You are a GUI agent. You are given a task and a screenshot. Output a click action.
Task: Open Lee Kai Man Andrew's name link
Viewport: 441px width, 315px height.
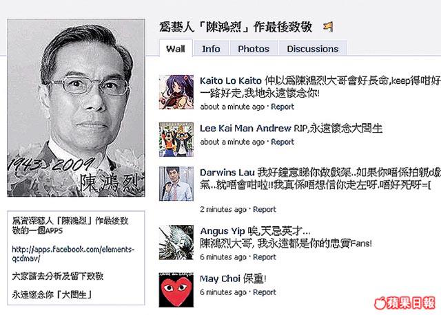coord(245,129)
